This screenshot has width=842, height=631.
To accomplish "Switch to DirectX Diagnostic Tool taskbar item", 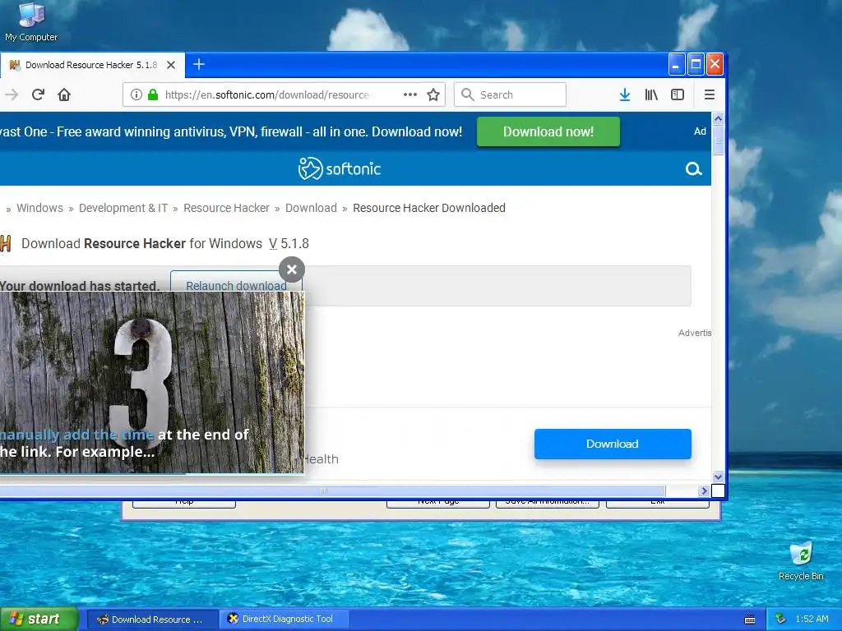I will point(284,619).
